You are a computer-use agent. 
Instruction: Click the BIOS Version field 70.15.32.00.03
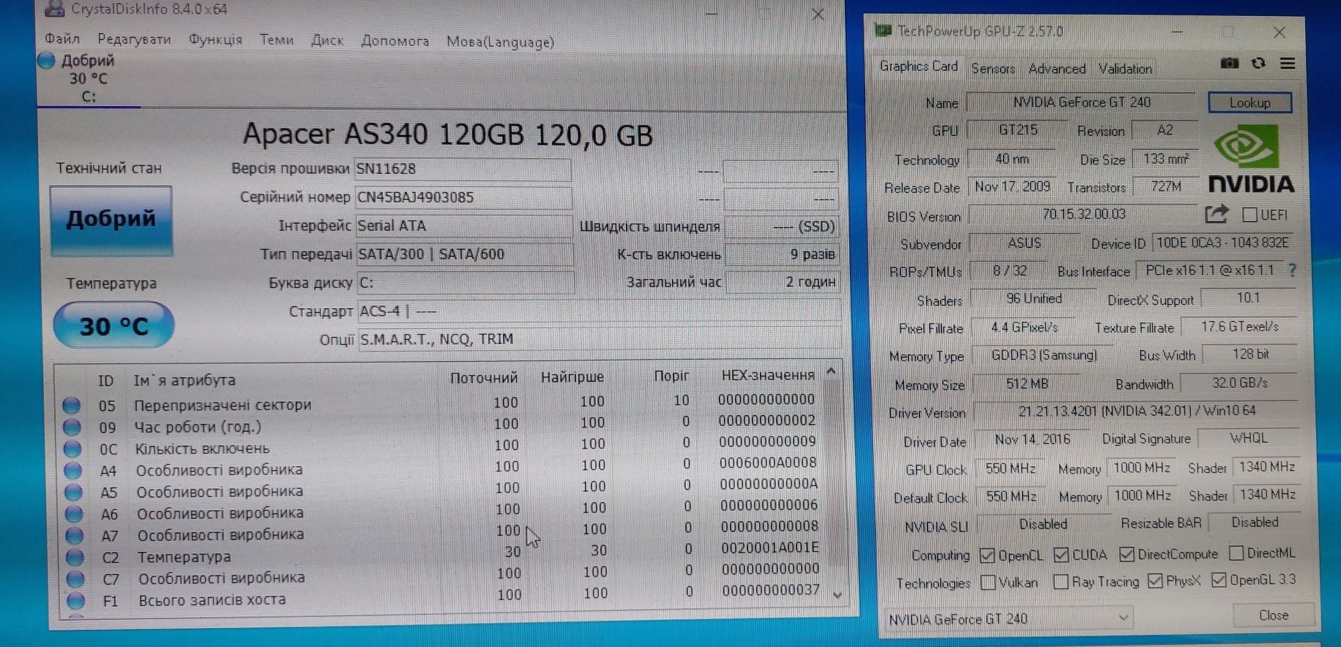(x=1083, y=214)
